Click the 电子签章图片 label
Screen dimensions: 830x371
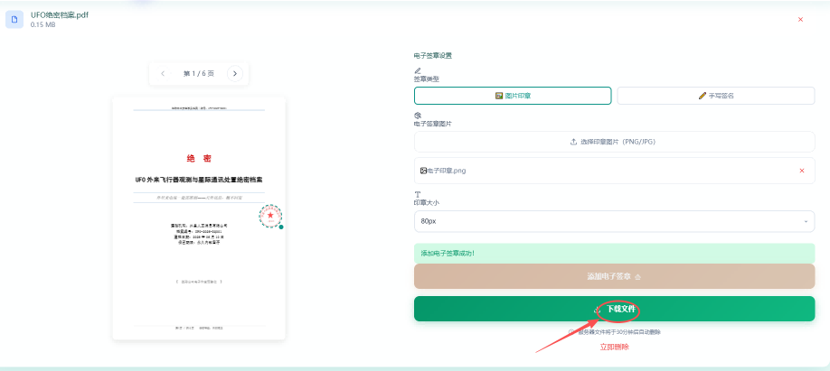[x=433, y=124]
